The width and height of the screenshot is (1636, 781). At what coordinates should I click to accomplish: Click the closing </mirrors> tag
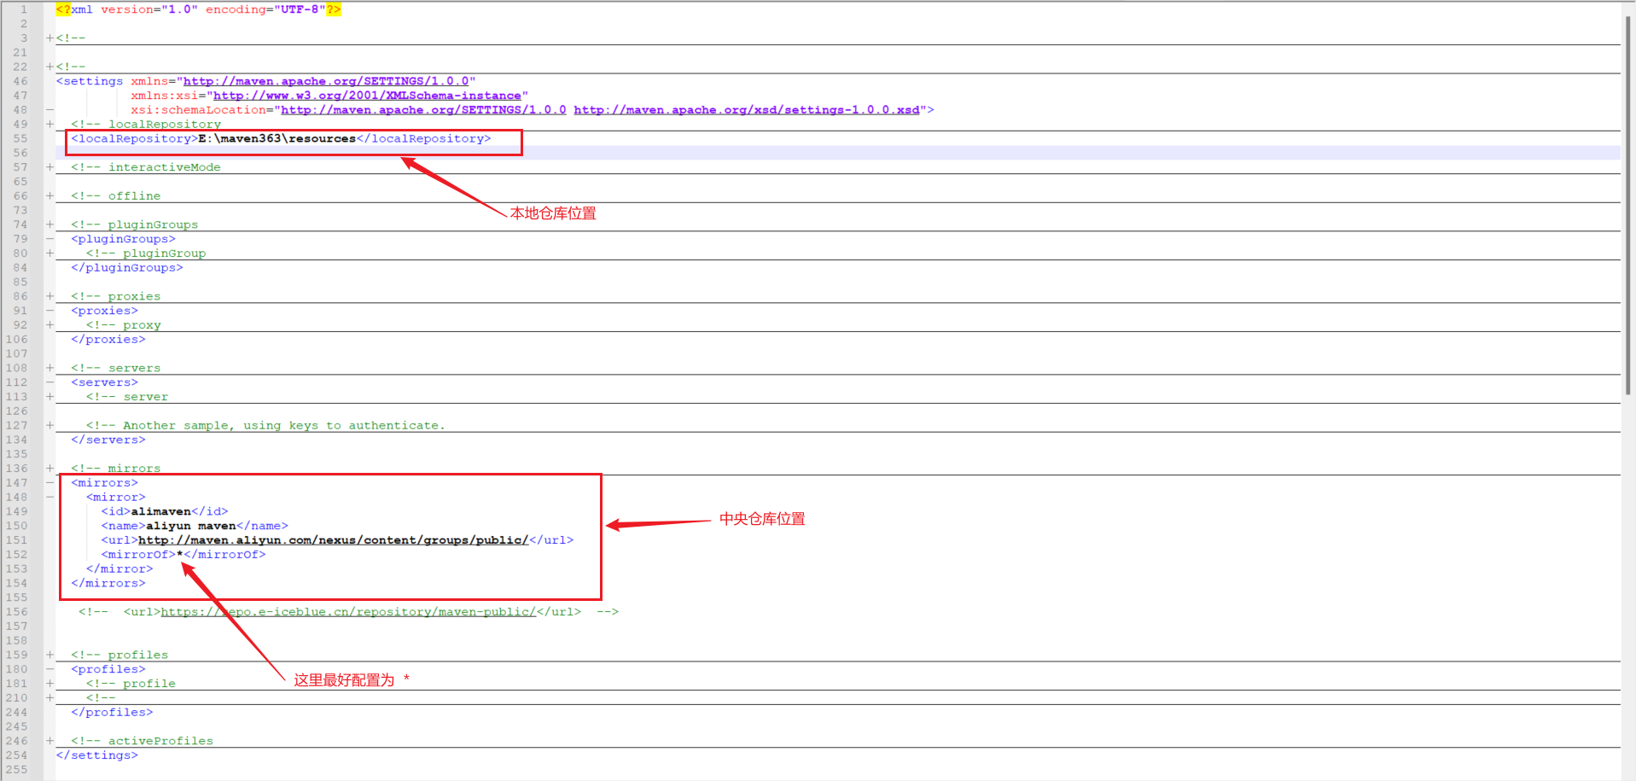[108, 584]
